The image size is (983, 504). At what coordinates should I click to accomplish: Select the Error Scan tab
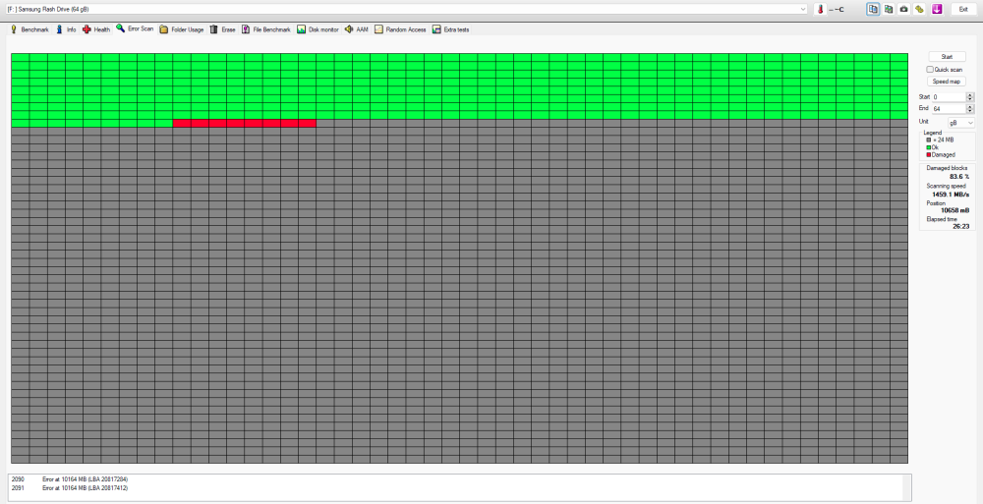(135, 28)
